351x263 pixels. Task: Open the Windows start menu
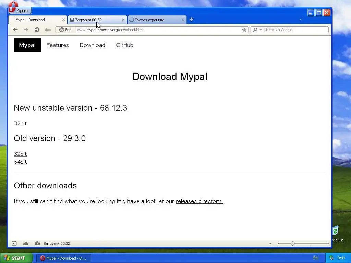tap(16, 258)
